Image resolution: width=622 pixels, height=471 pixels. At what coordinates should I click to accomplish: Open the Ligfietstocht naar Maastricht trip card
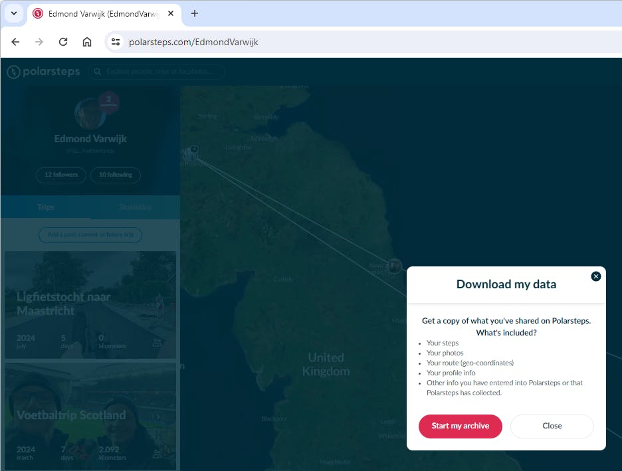click(90, 305)
